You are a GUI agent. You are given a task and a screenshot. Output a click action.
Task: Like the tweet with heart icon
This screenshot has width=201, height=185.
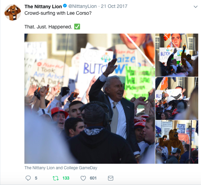click(83, 178)
